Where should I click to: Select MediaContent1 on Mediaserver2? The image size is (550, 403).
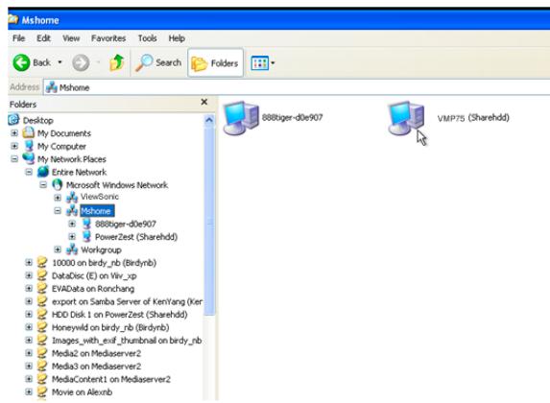coord(110,379)
